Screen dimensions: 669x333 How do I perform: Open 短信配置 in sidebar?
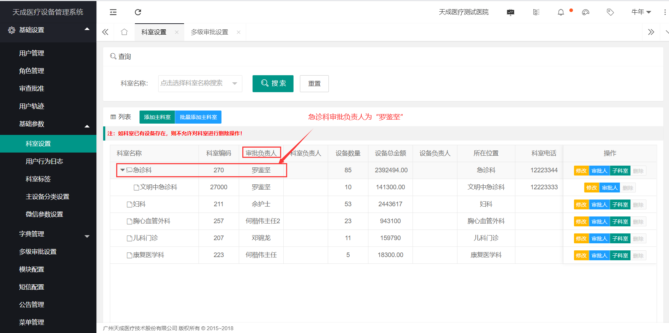(x=31, y=287)
